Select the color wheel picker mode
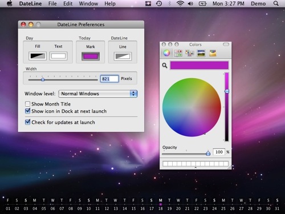Viewport: 285px width, 214px height. click(x=166, y=53)
